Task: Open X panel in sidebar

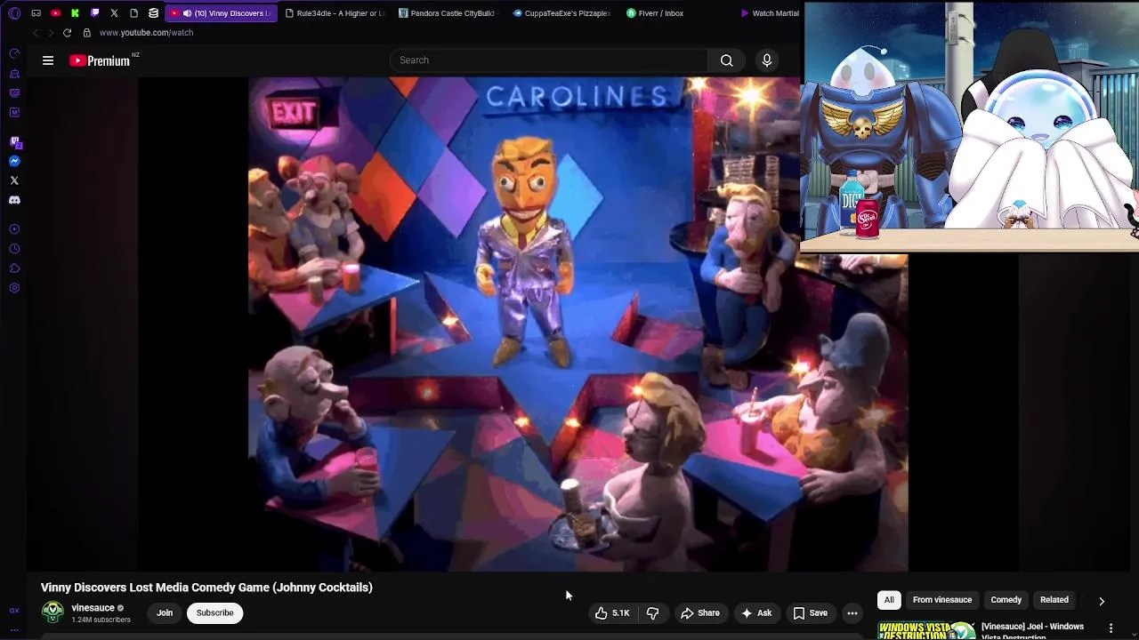Action: [x=14, y=180]
